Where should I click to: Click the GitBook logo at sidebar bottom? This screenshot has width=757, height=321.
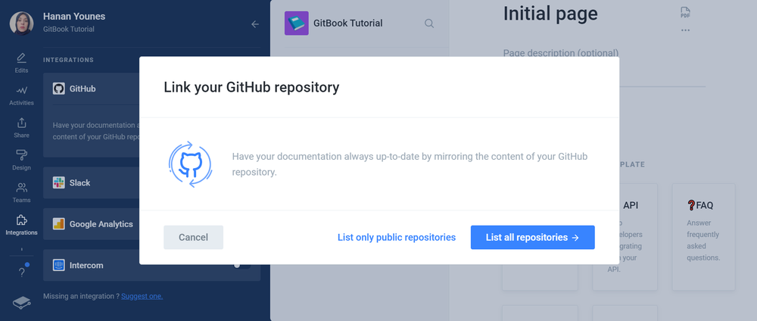click(21, 302)
